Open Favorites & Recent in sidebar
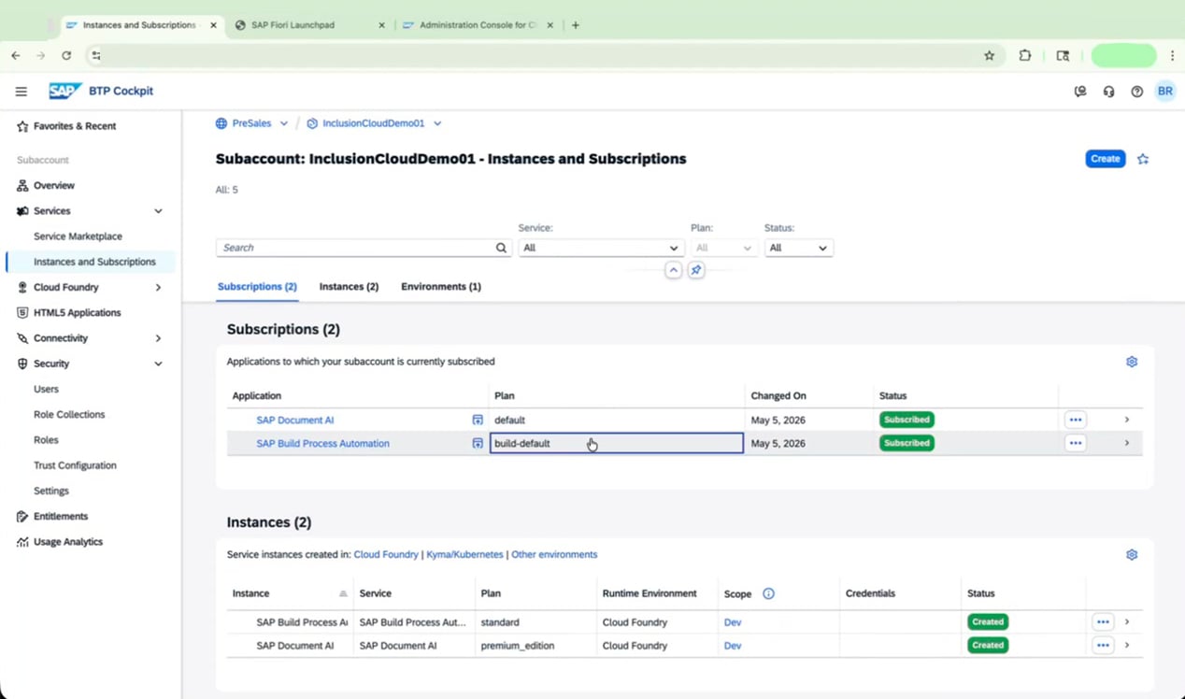The height and width of the screenshot is (699, 1185). click(x=75, y=126)
